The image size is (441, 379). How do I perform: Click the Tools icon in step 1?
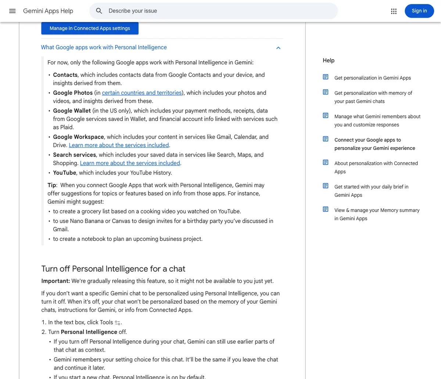[x=118, y=323]
